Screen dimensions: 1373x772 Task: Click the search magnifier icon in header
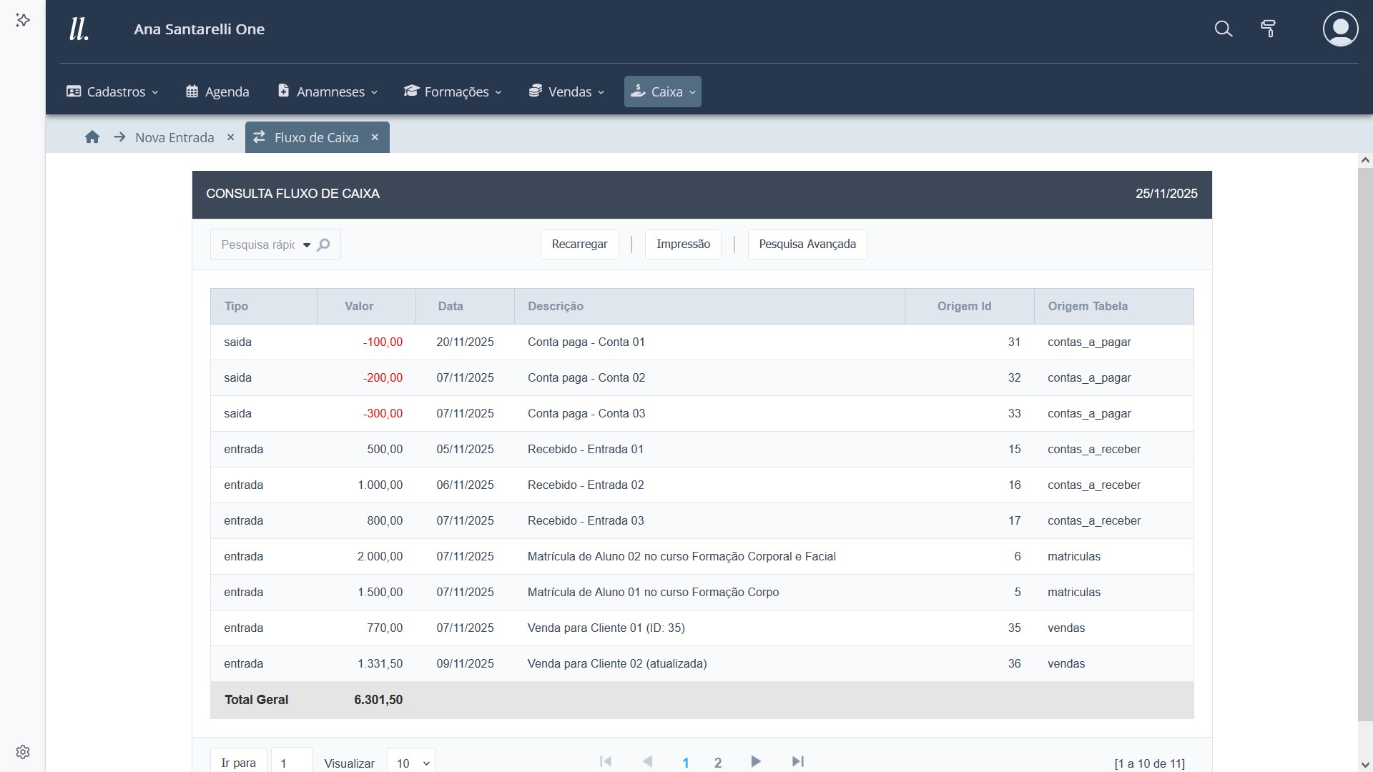pos(1224,29)
